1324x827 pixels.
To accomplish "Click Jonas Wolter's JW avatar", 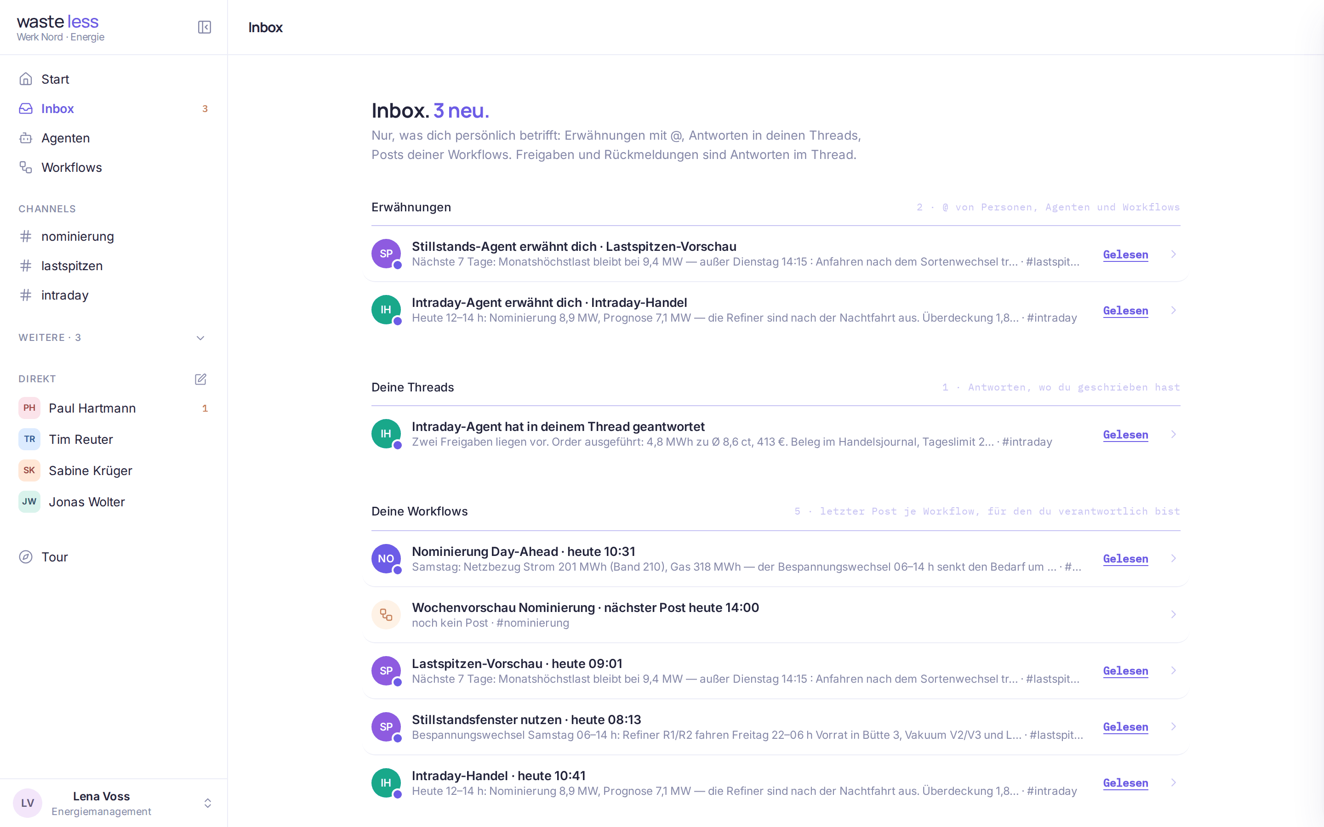I will (29, 502).
